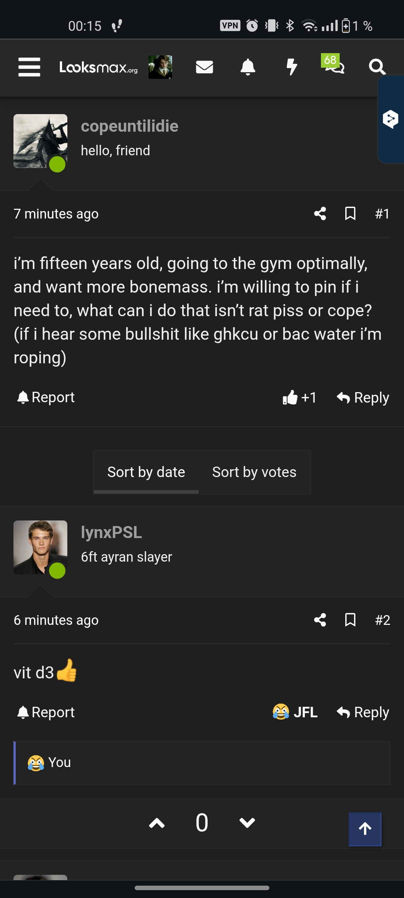Upvote the lynxPSL reply
Image resolution: width=404 pixels, height=898 pixels.
click(x=157, y=823)
